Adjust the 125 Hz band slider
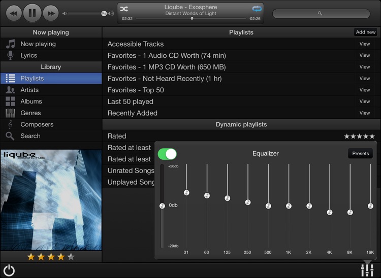Viewport: 381px width, 278px height. 227,198
